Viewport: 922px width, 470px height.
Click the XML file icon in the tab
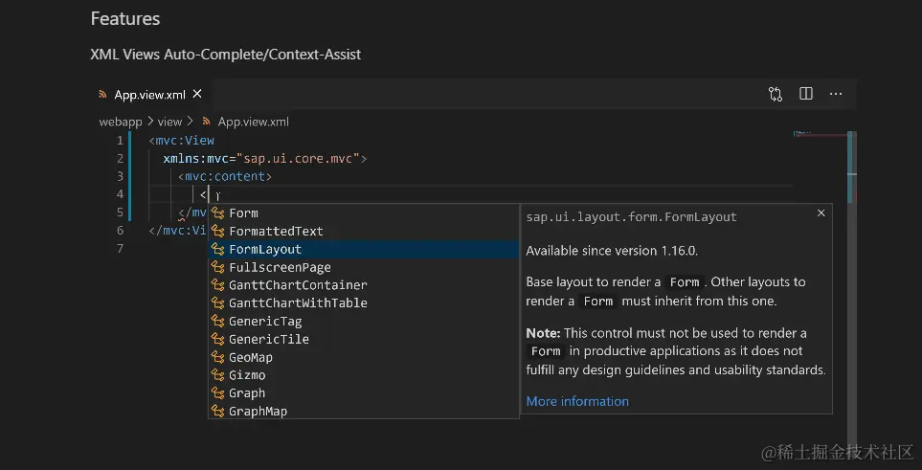tap(103, 95)
